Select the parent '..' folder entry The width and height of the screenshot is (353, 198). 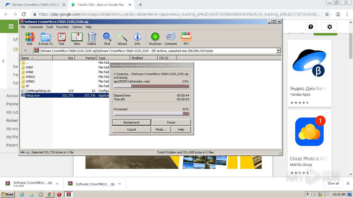26,63
